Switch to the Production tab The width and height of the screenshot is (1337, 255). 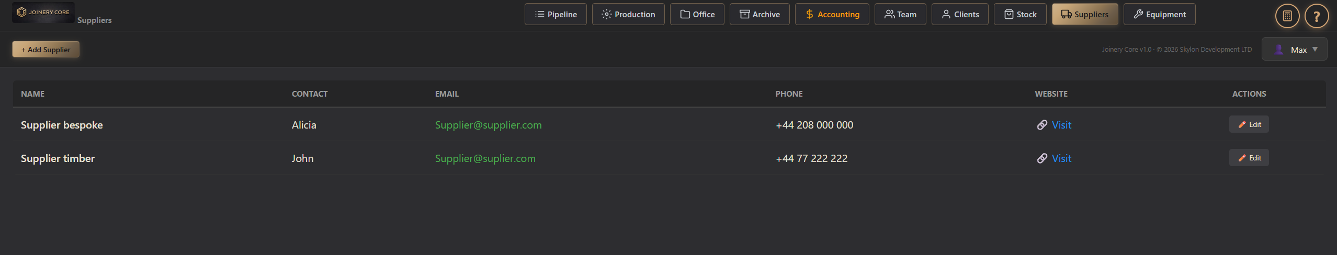tap(628, 15)
